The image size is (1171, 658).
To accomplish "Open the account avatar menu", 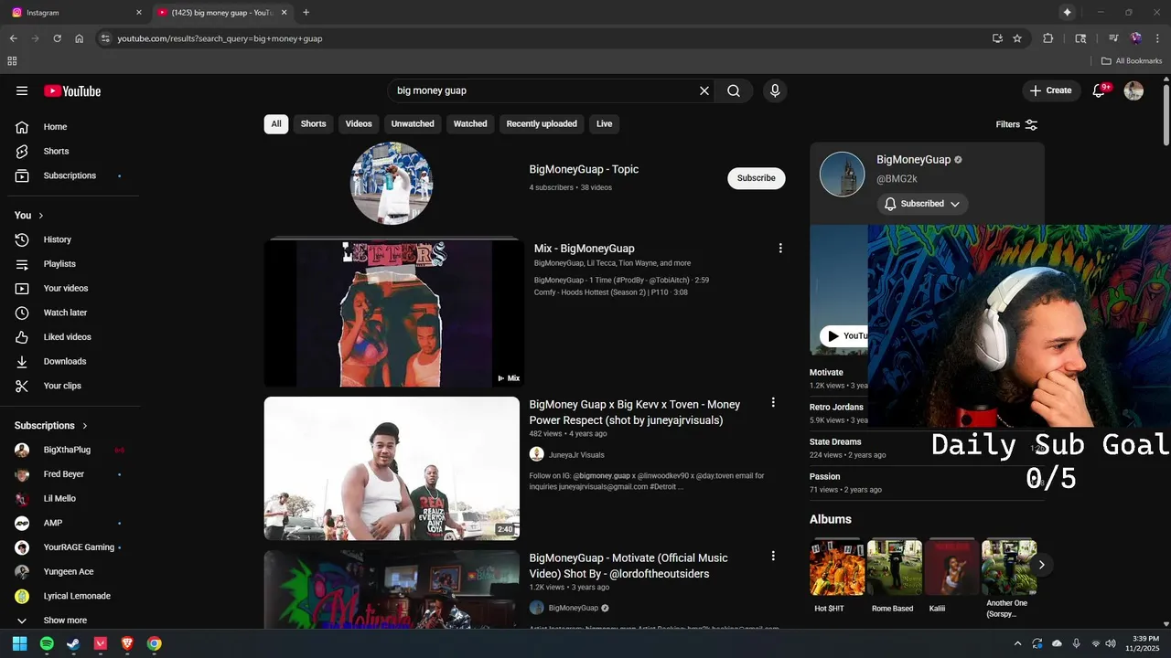I will [1133, 90].
